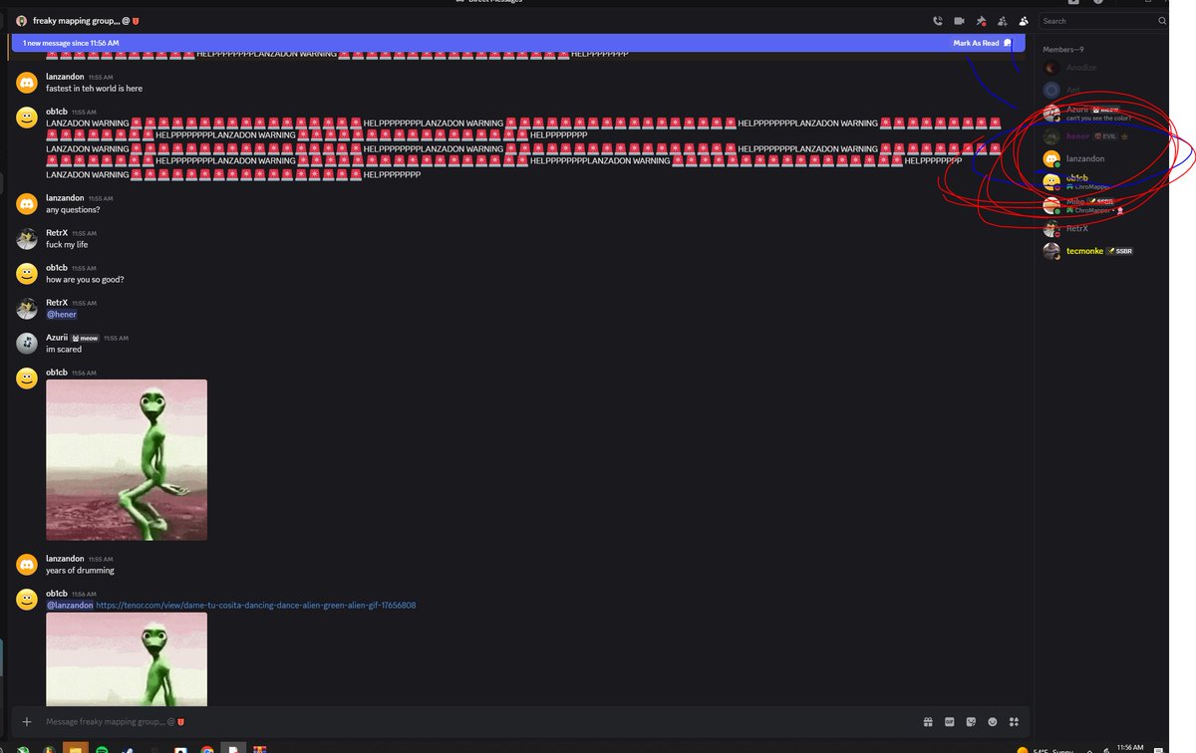Open Chrome from the taskbar
This screenshot has height=753, width=1196.
point(206,748)
